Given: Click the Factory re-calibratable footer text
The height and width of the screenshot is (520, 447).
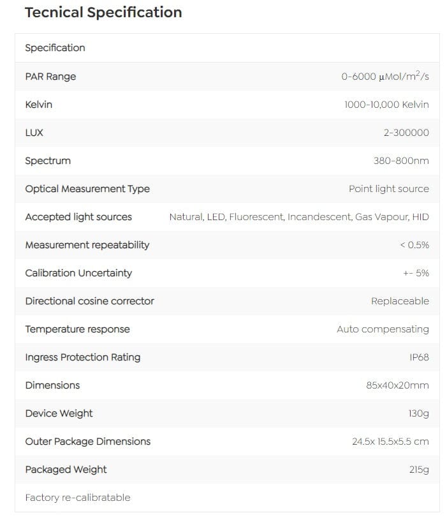Looking at the screenshot, I should 77,498.
